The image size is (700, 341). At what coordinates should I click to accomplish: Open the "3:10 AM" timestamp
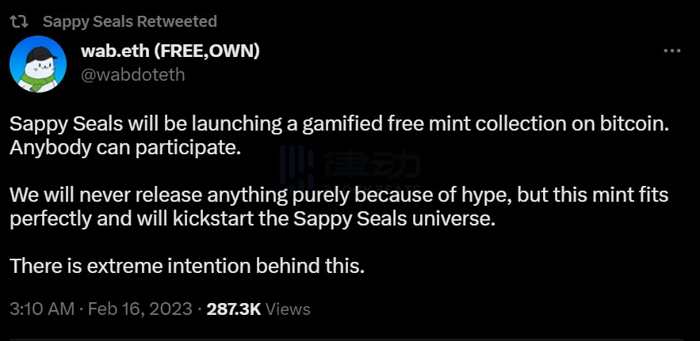(x=42, y=309)
